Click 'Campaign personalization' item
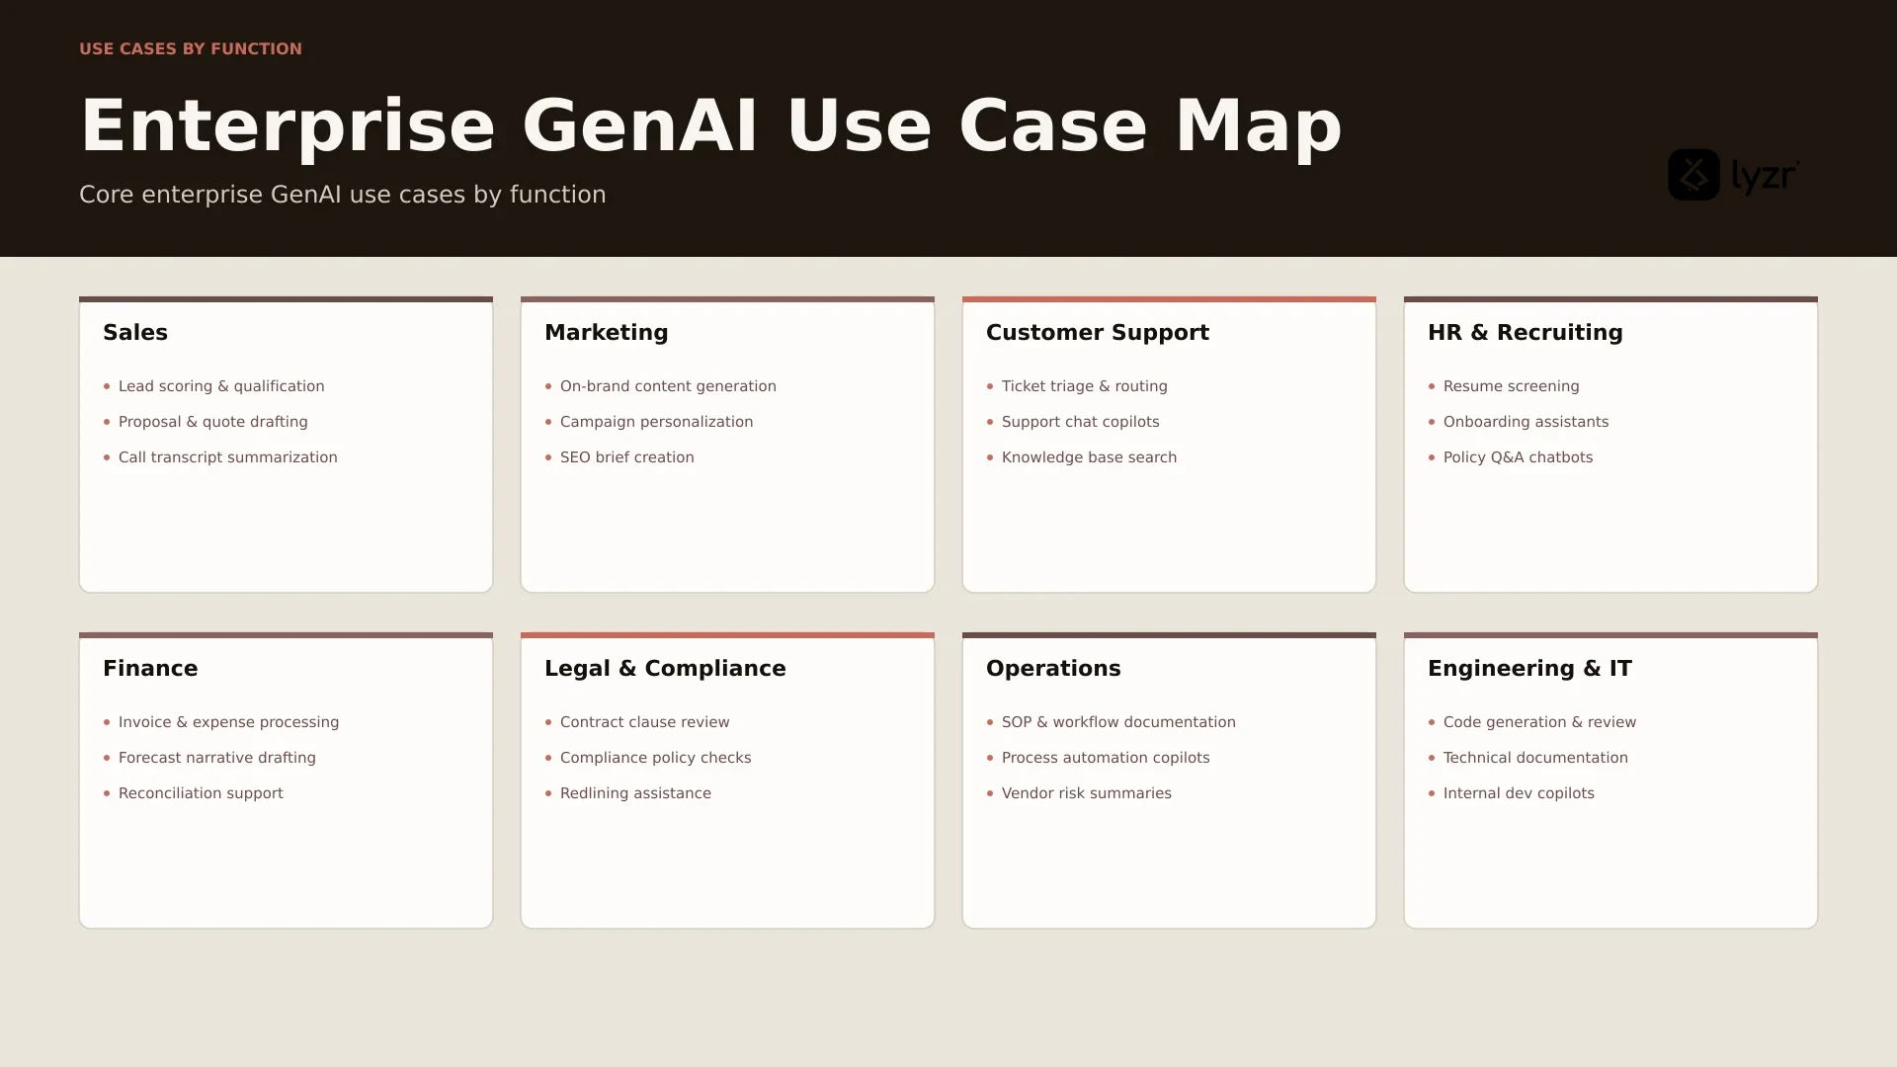Screen dimensions: 1897x1067 [x=657, y=422]
